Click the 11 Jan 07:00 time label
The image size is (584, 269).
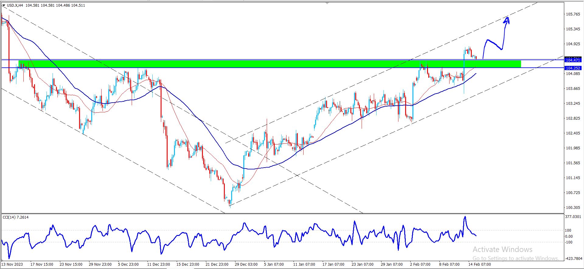pos(304,264)
